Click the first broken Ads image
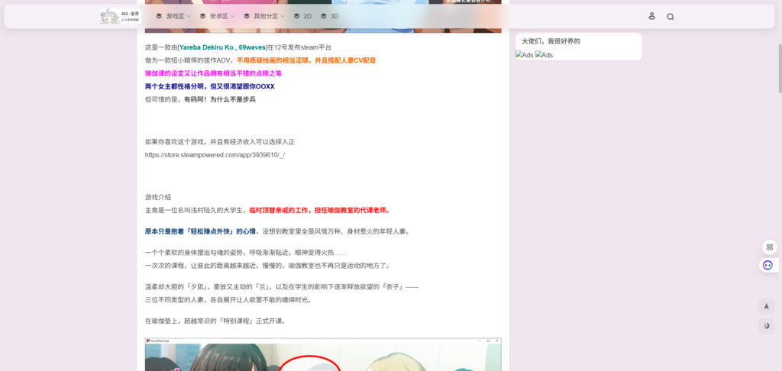This screenshot has width=782, height=371. [524, 55]
